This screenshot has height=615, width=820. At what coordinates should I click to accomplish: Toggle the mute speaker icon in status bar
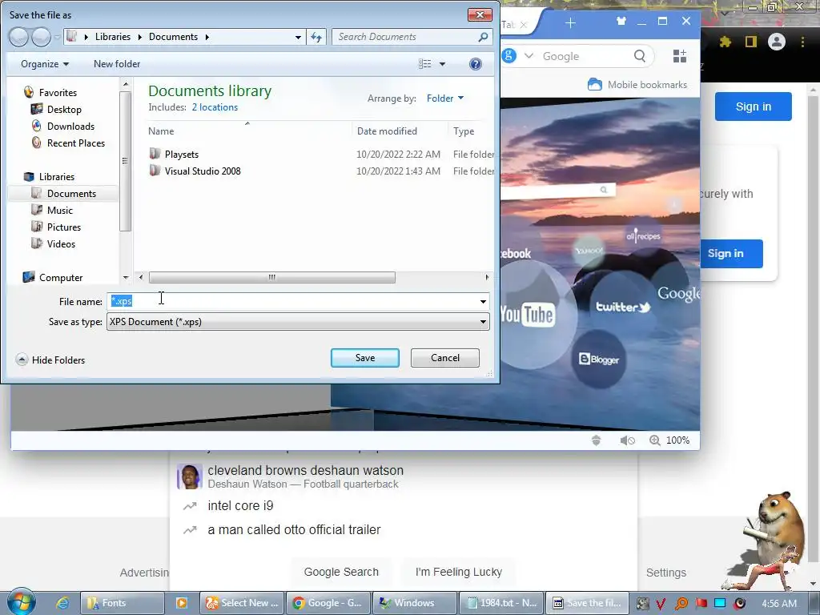[x=627, y=440]
